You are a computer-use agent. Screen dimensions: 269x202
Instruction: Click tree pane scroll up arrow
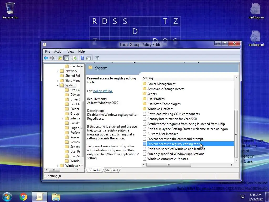[82, 66]
